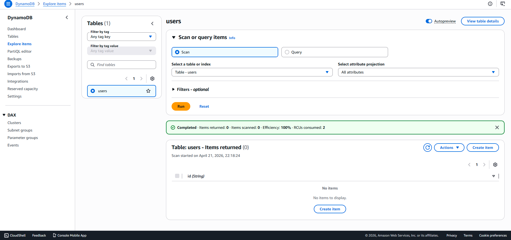Open Integrations in the sidebar
This screenshot has width=511, height=240.
(x=18, y=81)
